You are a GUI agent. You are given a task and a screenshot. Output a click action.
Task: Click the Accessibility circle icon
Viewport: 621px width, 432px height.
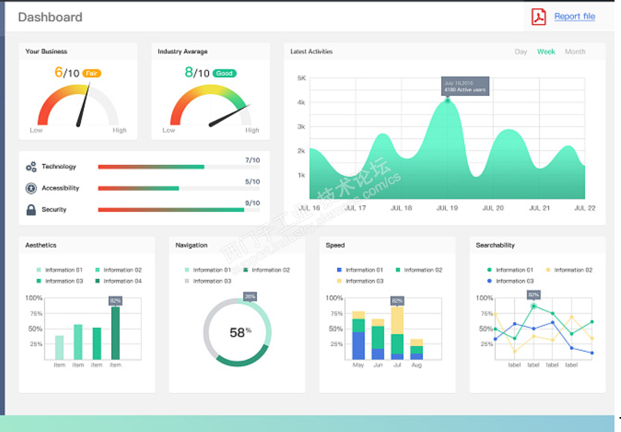pos(31,188)
